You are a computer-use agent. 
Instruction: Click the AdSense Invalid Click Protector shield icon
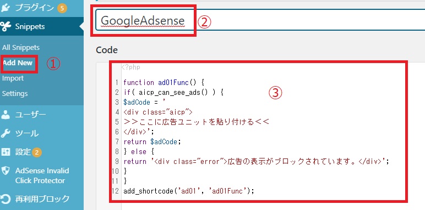6,171
